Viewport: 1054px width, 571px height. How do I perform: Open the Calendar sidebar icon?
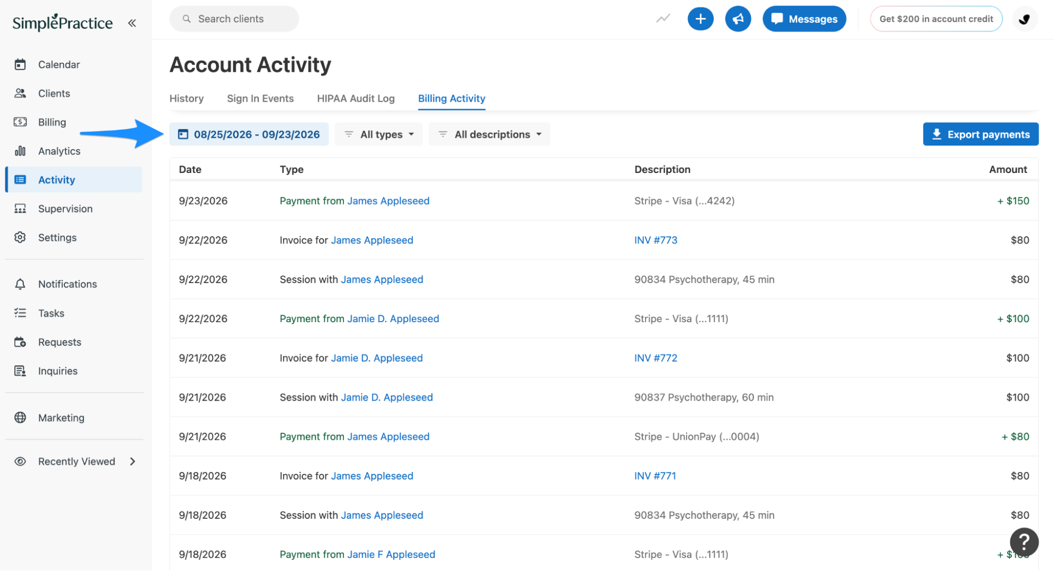click(x=20, y=64)
